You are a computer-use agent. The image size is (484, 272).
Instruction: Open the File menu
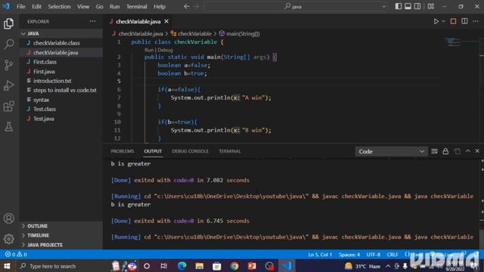coord(20,7)
